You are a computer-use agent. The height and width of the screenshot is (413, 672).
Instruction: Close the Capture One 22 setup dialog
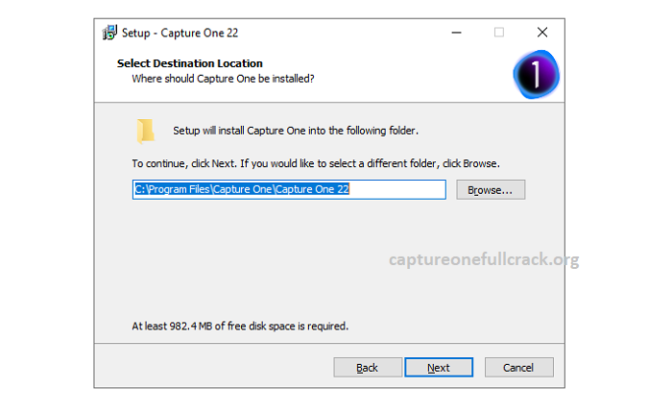coord(542,33)
